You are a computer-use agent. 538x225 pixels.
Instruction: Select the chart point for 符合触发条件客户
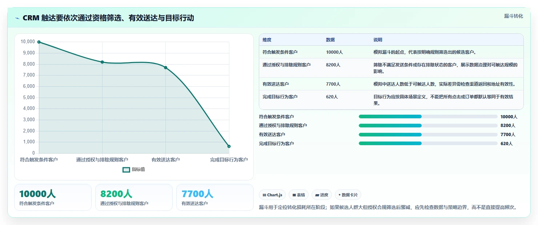point(39,42)
